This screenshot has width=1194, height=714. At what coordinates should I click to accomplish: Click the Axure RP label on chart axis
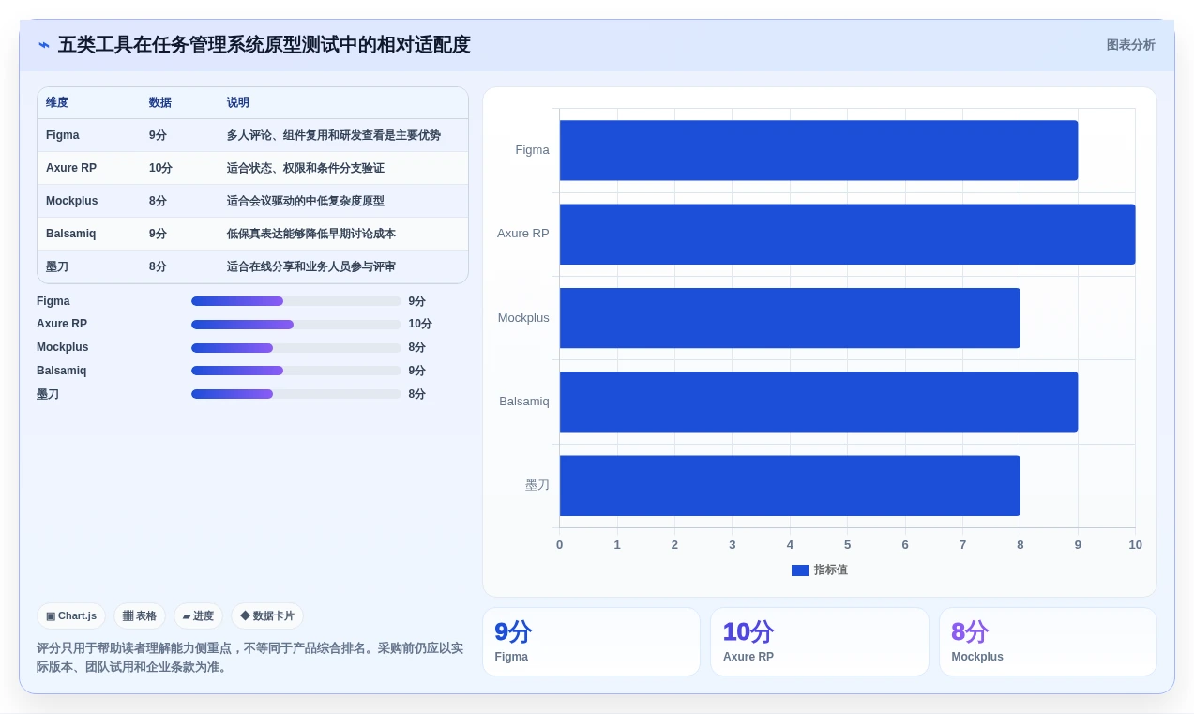click(523, 234)
